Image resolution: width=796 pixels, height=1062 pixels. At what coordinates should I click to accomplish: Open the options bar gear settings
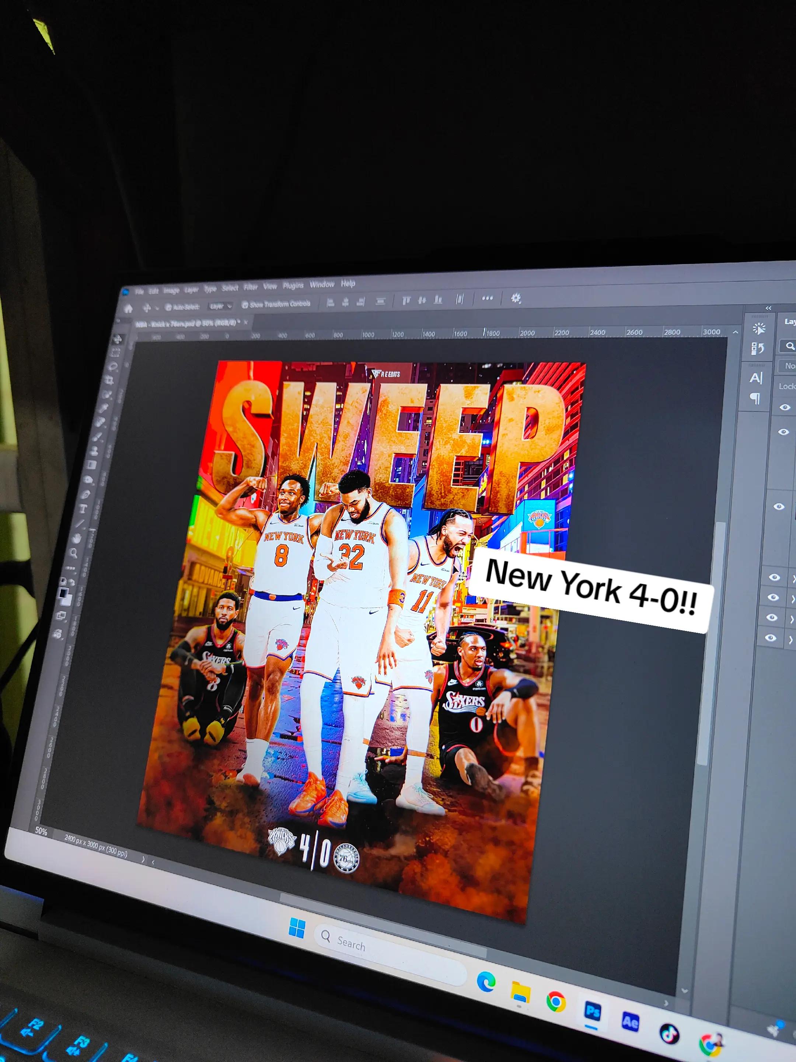516,298
